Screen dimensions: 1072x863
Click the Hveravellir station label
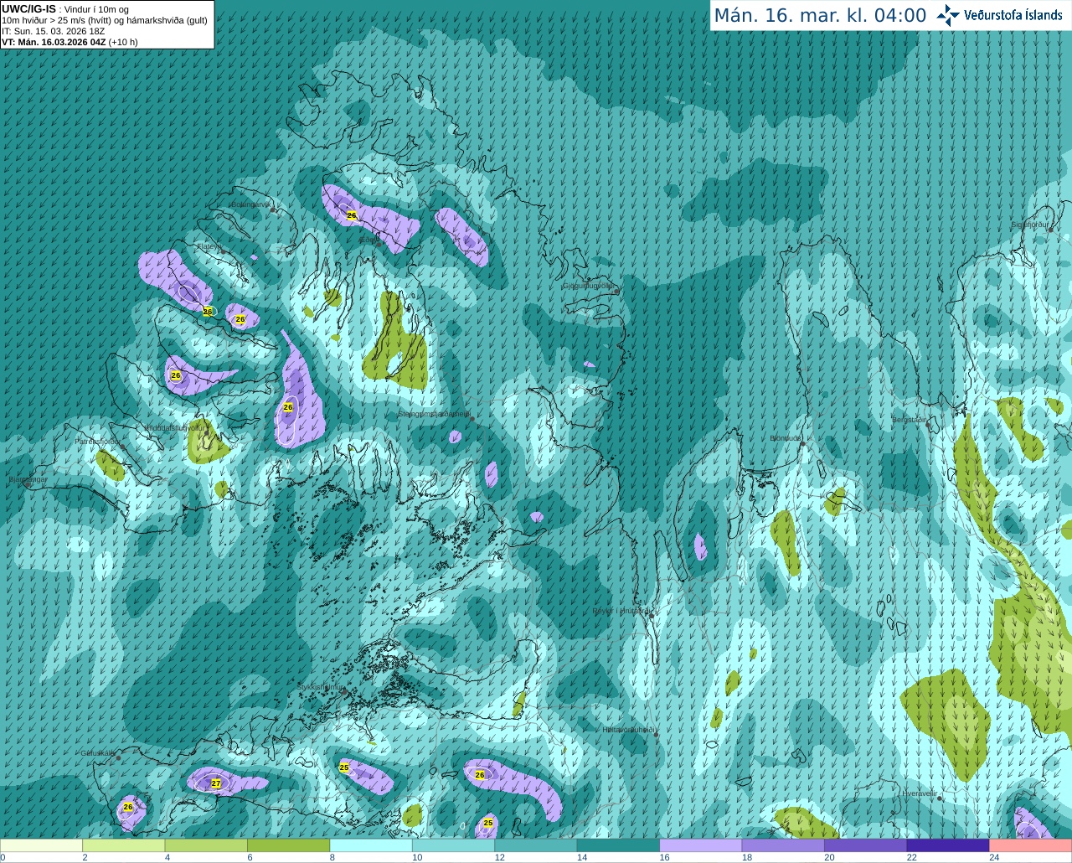point(920,793)
